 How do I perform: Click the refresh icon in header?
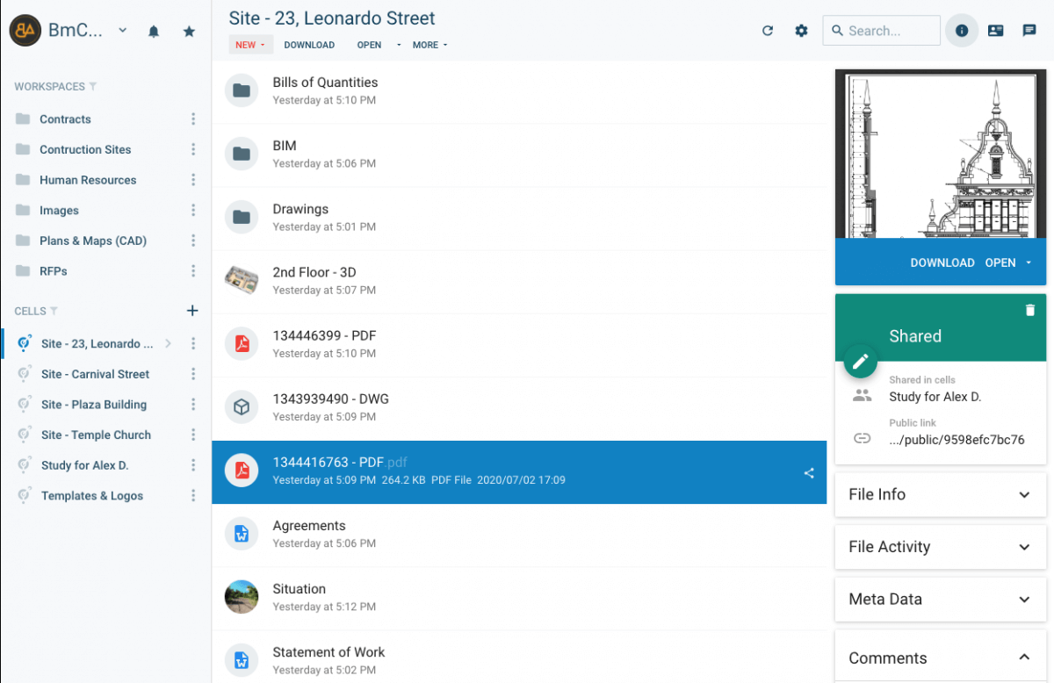coord(768,31)
